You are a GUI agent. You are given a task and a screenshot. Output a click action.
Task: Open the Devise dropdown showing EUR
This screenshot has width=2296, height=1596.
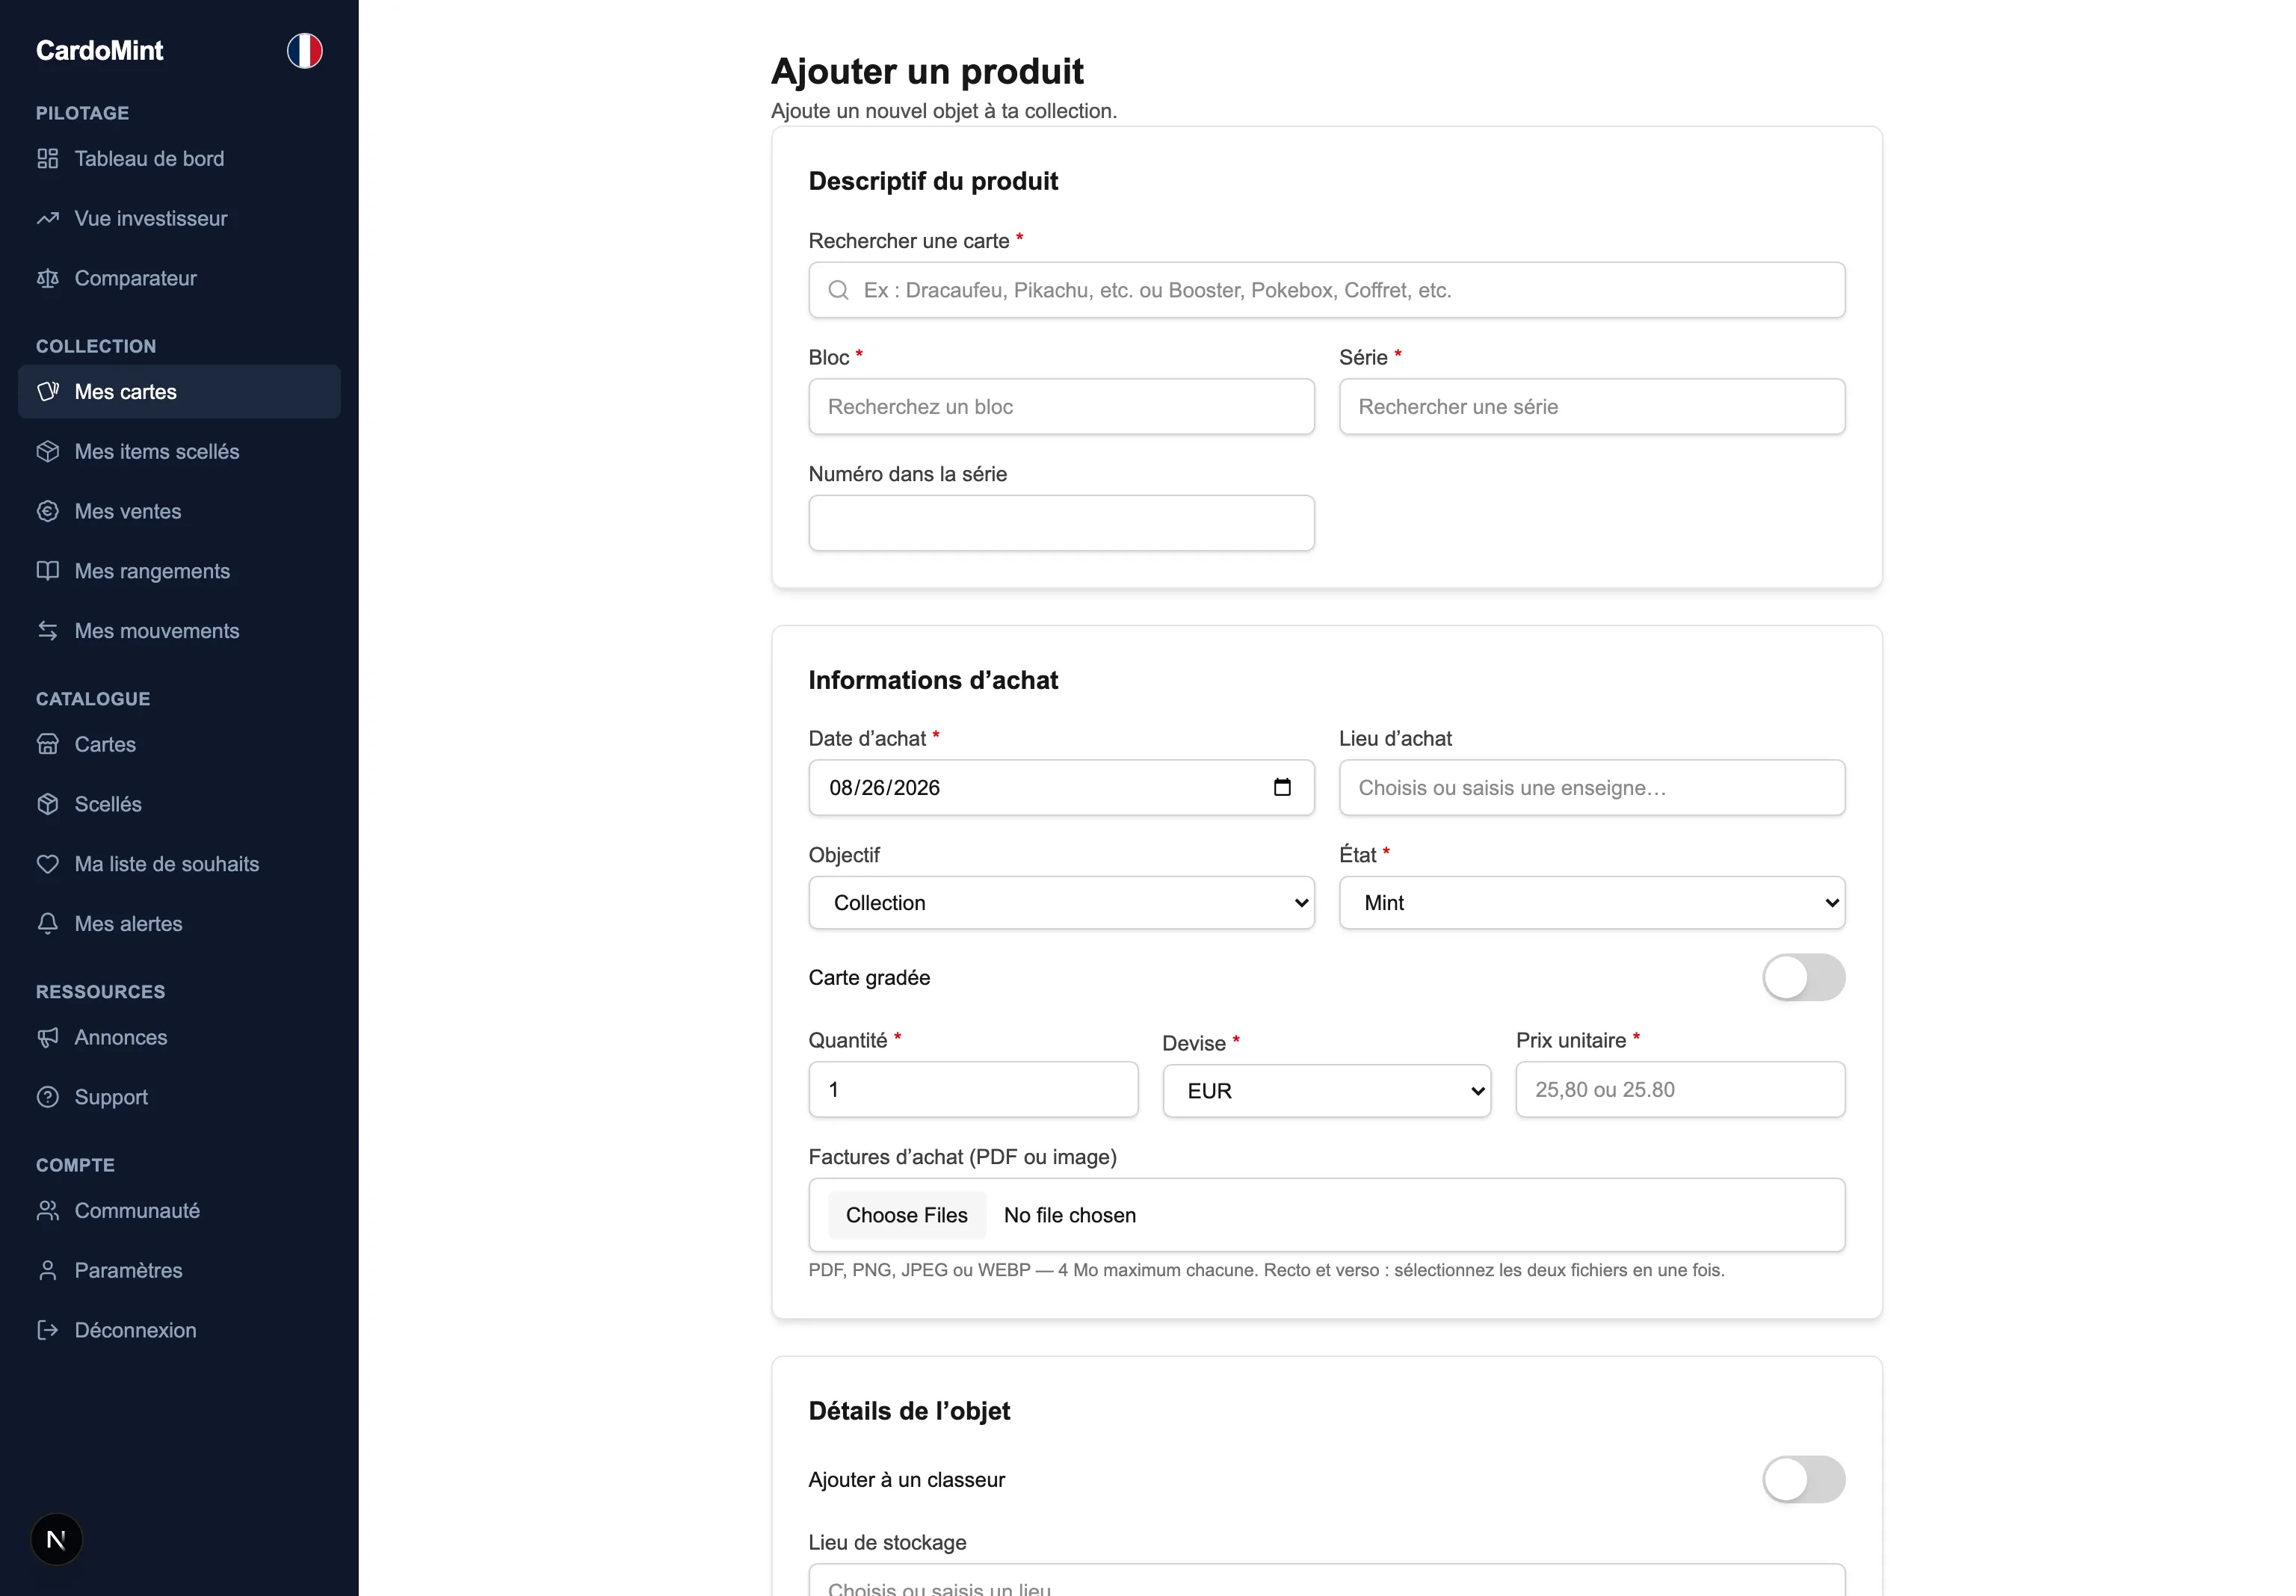1326,1091
